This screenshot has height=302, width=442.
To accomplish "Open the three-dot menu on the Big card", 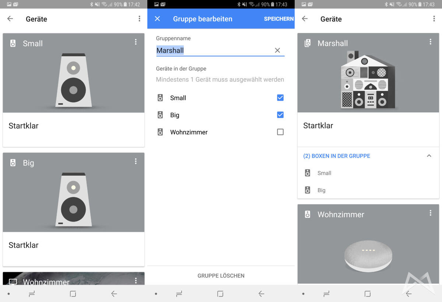I will pos(136,161).
